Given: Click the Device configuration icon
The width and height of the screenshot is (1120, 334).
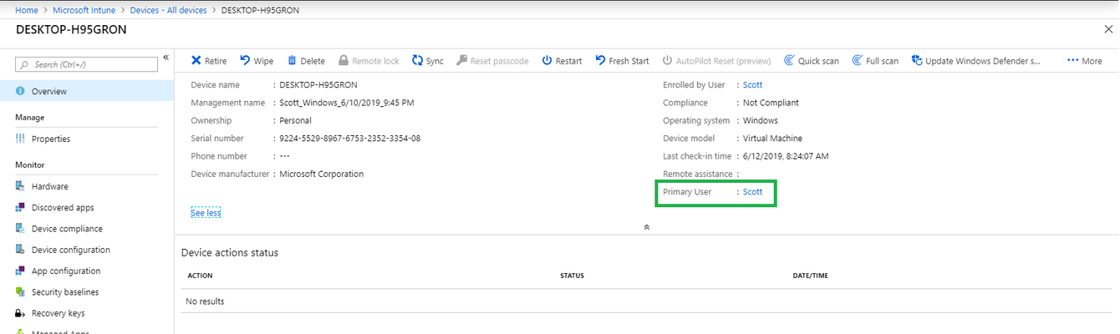Looking at the screenshot, I should pyautogui.click(x=20, y=250).
